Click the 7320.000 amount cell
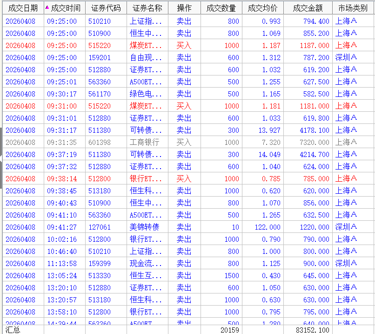This screenshot has width=375, height=334. [x=314, y=143]
